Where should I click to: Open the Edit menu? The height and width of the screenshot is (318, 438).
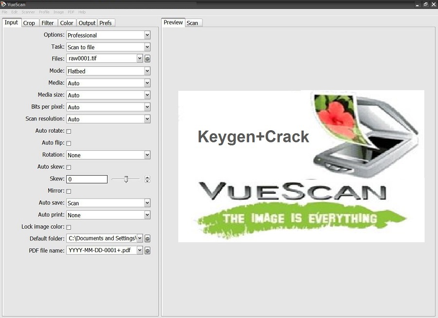(14, 12)
